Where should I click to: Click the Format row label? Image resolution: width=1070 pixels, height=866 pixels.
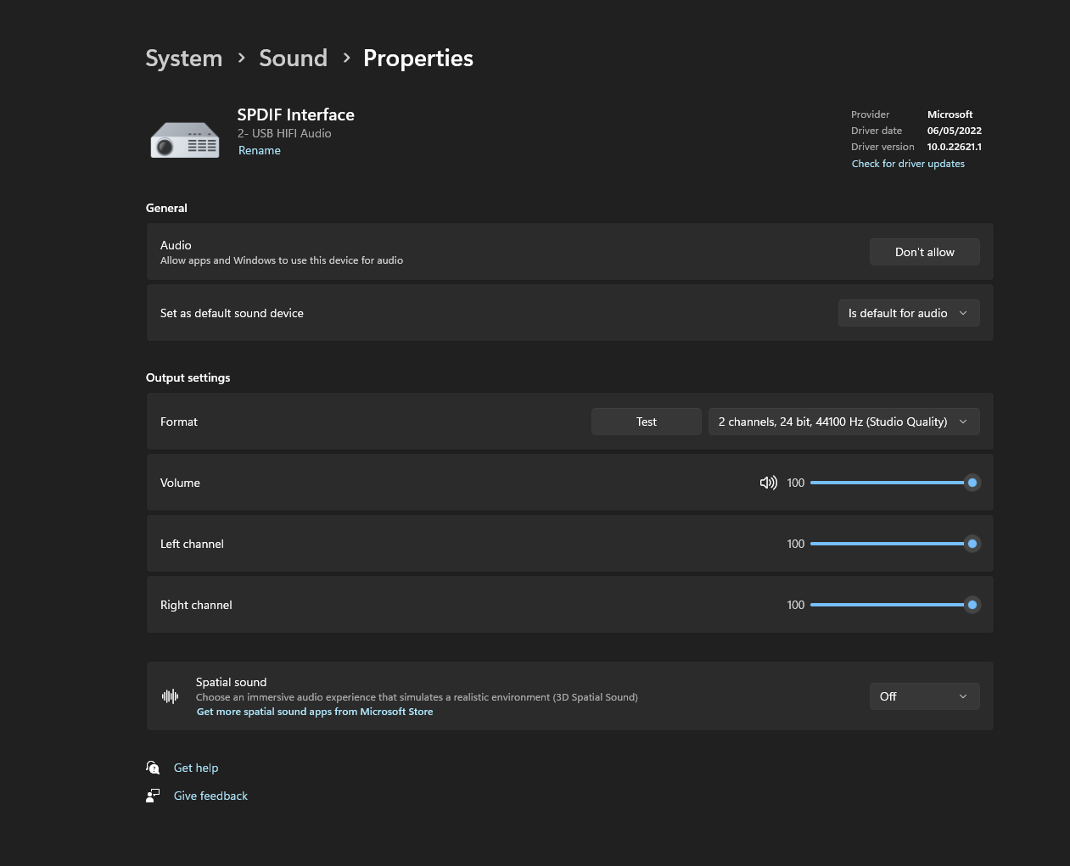179,422
